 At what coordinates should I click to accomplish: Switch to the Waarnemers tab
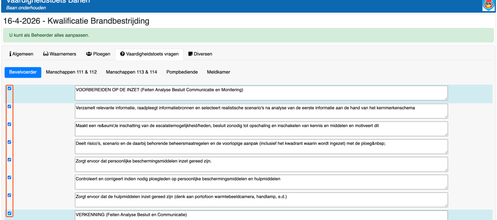[x=60, y=54]
